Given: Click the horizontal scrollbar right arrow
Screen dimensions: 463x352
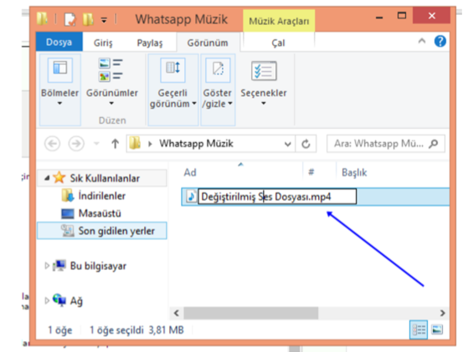Looking at the screenshot, I should tap(442, 313).
